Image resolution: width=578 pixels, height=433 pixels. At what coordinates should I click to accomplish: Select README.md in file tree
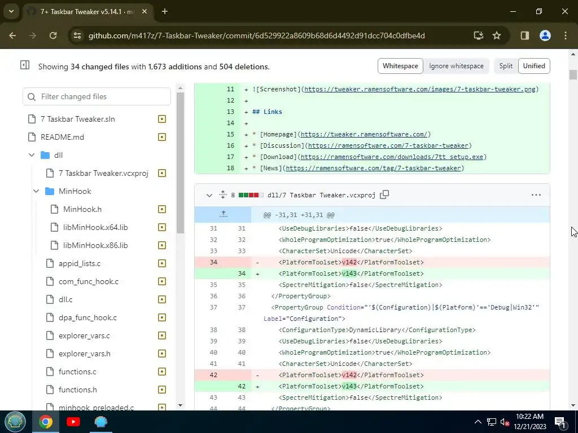tap(62, 137)
